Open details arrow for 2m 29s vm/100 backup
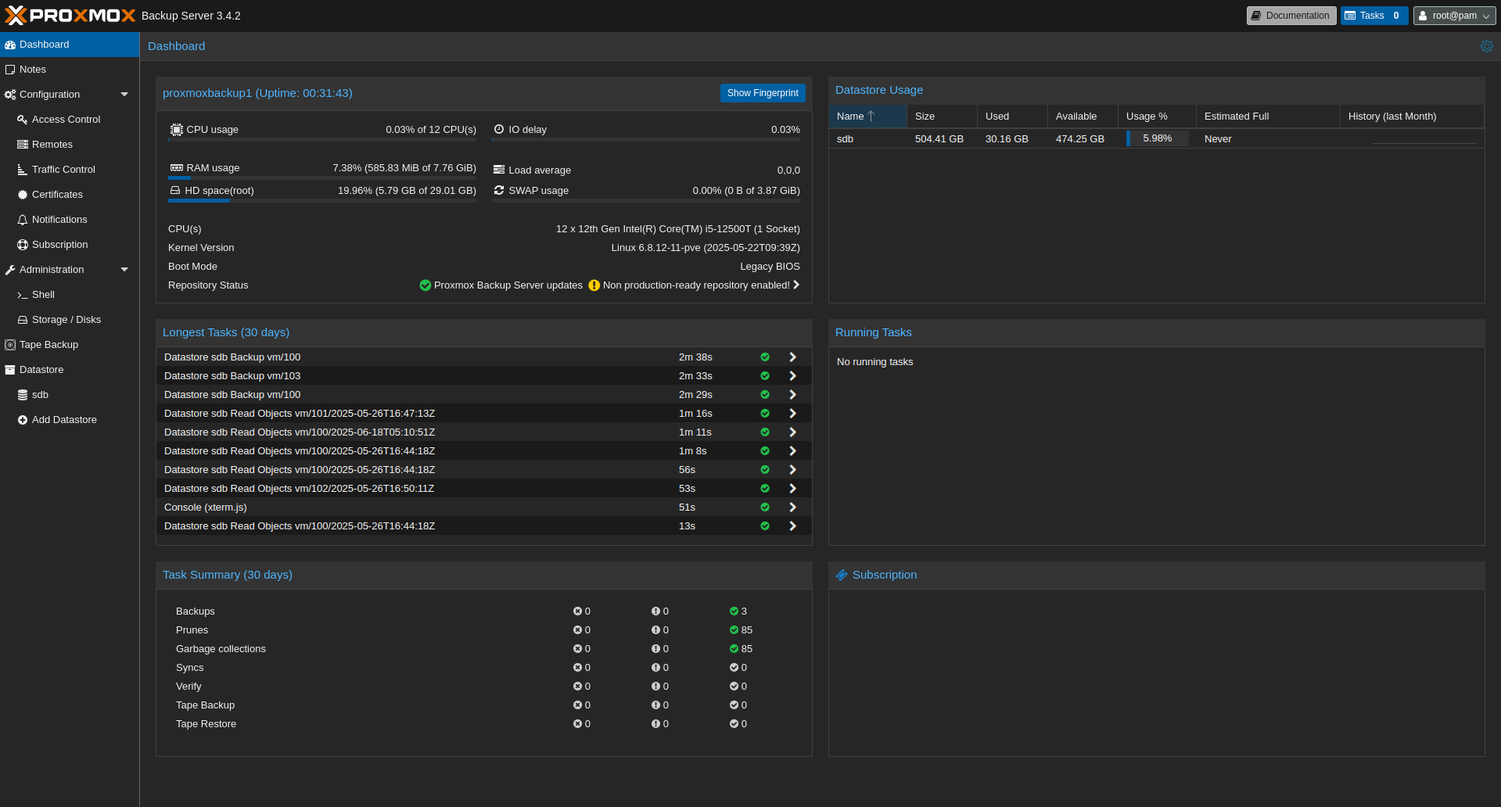 [x=792, y=395]
